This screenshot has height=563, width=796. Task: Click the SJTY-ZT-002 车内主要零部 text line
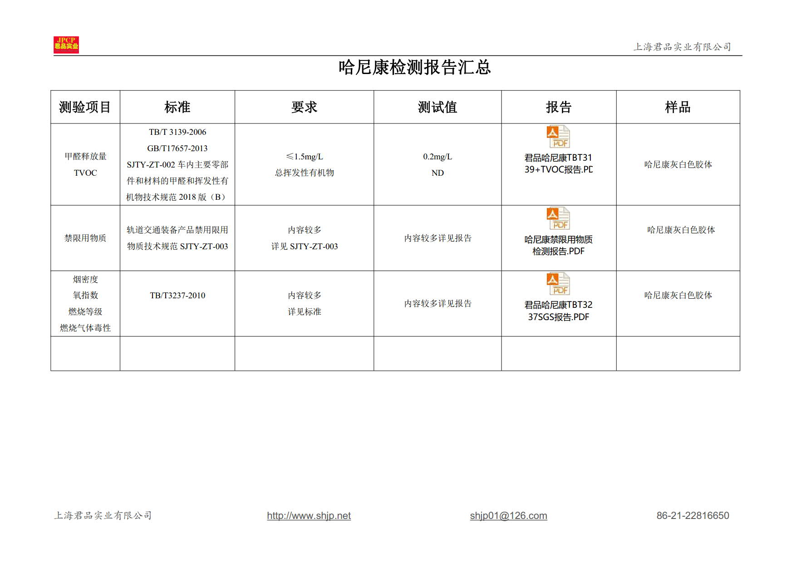coord(177,164)
